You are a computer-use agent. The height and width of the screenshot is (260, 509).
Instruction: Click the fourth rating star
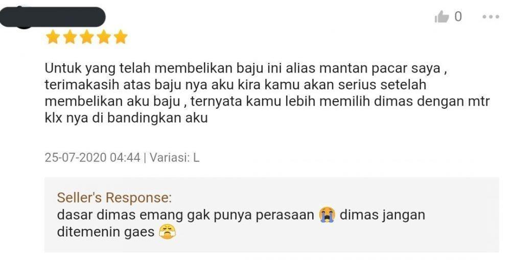104,37
